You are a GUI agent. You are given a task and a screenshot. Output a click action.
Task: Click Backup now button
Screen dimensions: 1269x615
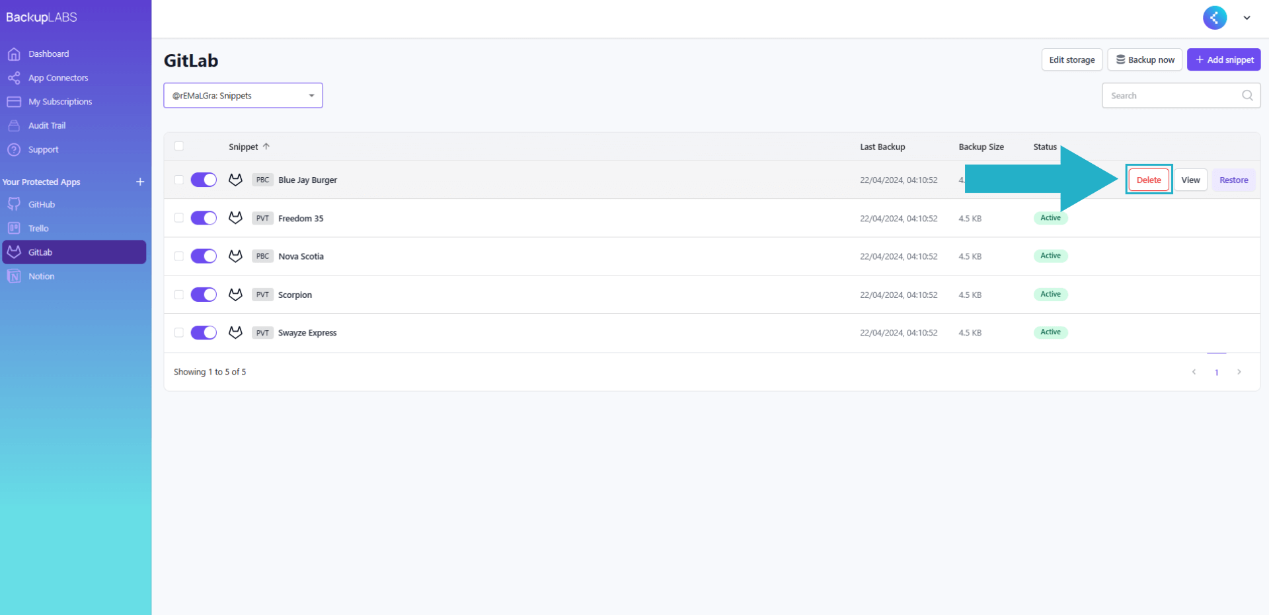(1145, 59)
